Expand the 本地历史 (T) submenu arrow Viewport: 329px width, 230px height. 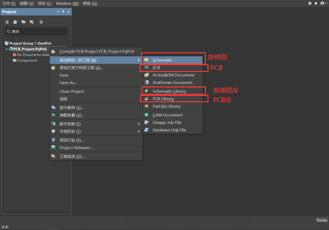click(139, 132)
